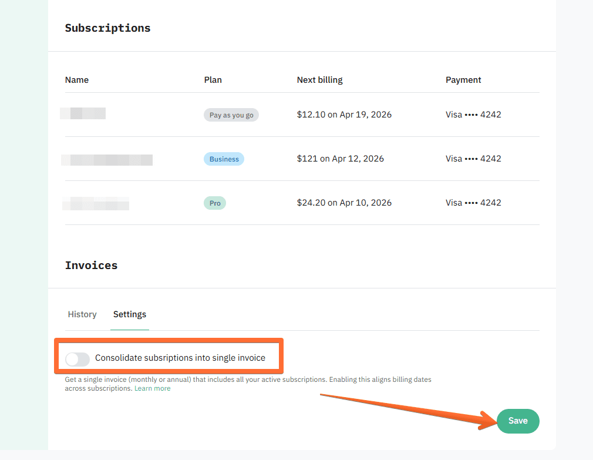Click the Next billing column header

[x=319, y=80]
